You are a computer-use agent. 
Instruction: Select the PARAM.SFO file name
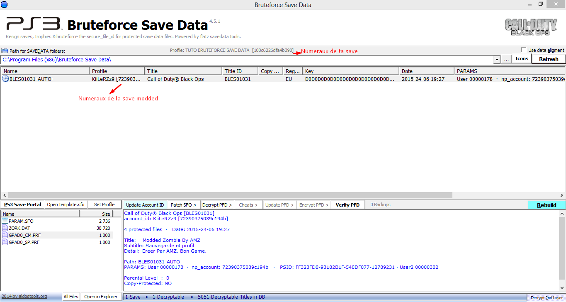pos(21,221)
